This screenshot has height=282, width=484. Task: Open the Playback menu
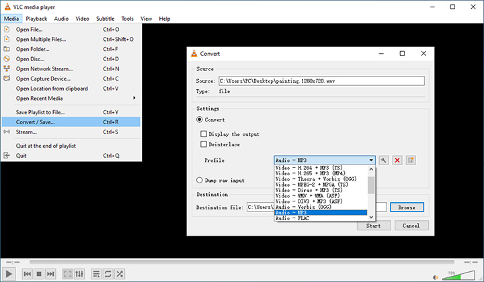tap(36, 19)
